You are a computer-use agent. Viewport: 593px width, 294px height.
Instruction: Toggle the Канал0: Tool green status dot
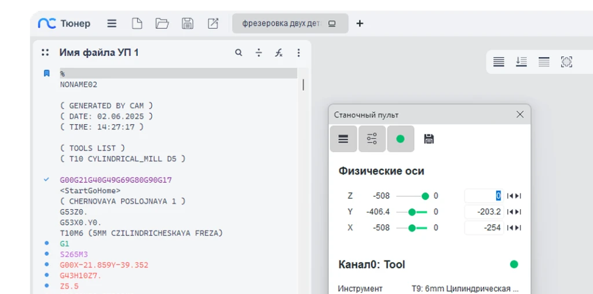click(514, 265)
